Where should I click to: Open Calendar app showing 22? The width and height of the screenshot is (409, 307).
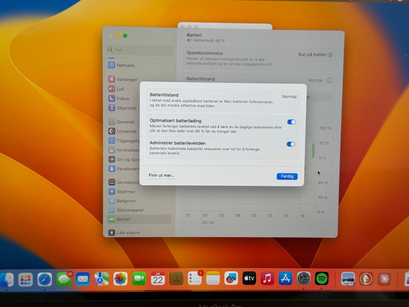pos(158,279)
